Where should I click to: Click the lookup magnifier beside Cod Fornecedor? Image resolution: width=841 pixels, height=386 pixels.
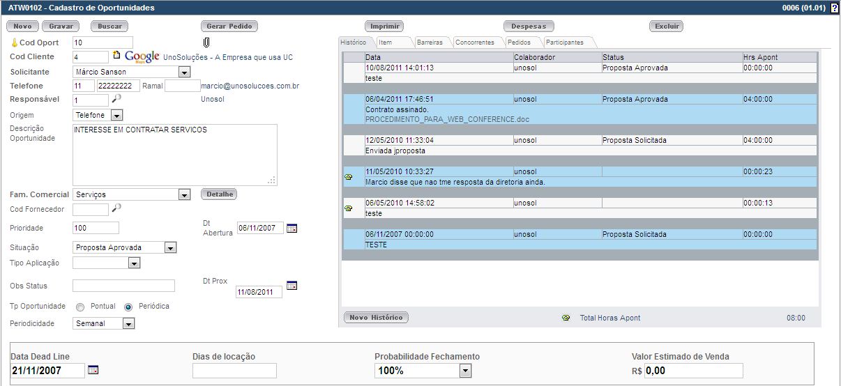click(116, 208)
